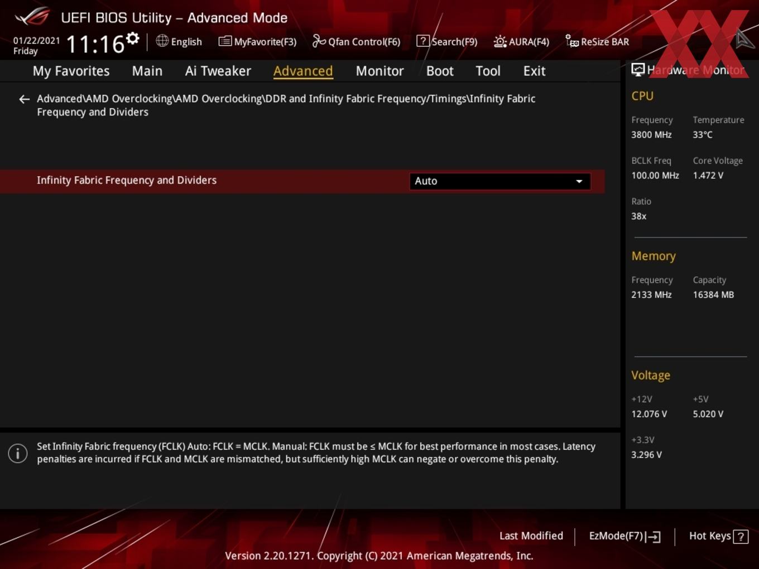
Task: Select the Exit tab
Action: click(534, 71)
